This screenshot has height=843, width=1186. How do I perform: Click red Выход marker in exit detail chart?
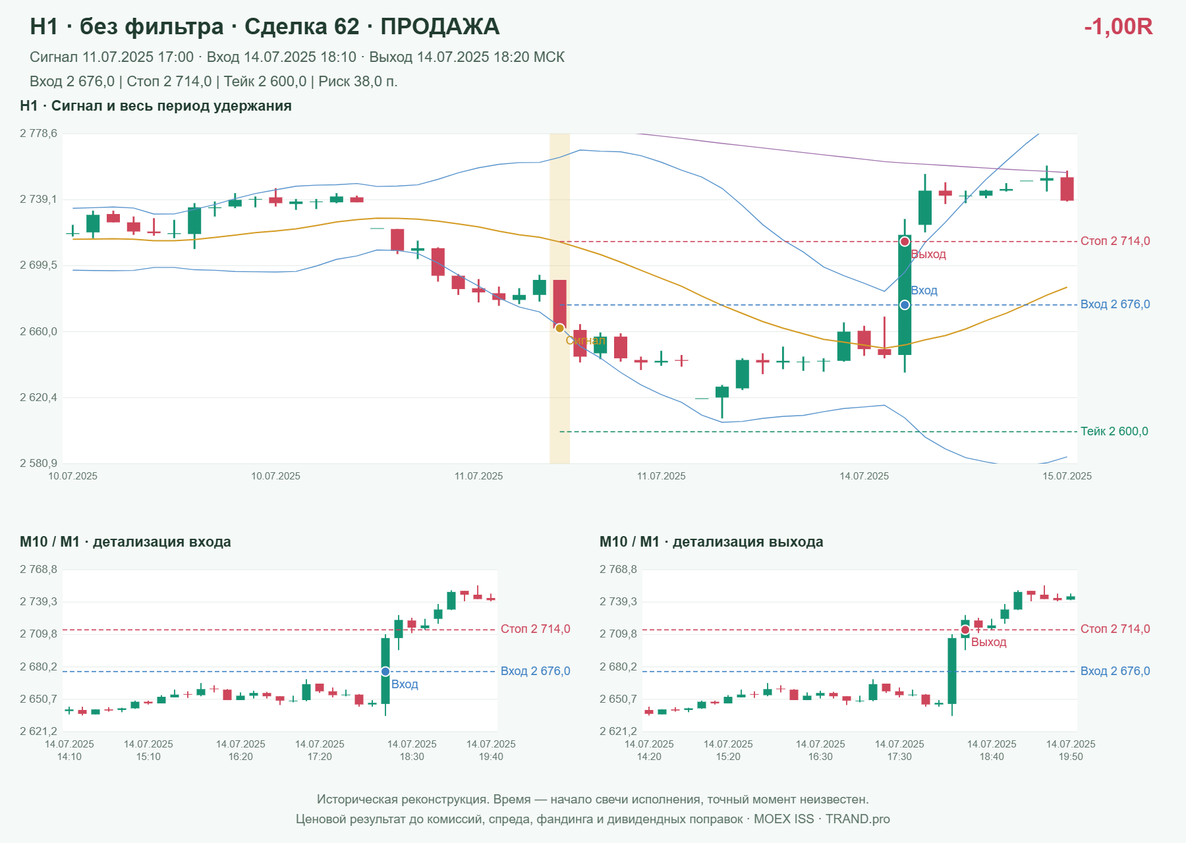pos(965,630)
